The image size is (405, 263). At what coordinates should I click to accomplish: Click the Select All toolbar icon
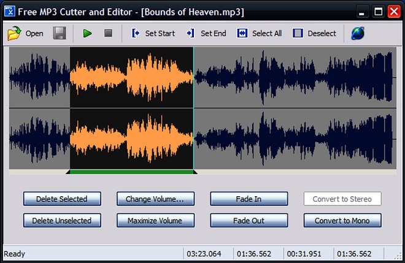pyautogui.click(x=242, y=33)
